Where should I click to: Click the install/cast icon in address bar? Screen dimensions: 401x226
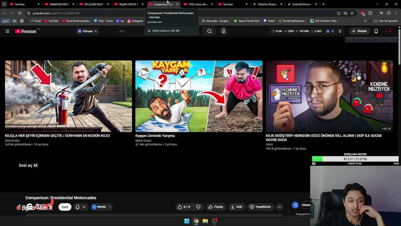click(x=339, y=13)
